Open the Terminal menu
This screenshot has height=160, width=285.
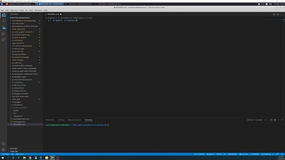coord(38,10)
